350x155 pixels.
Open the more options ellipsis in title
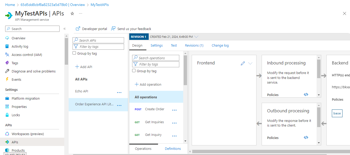tap(81, 13)
